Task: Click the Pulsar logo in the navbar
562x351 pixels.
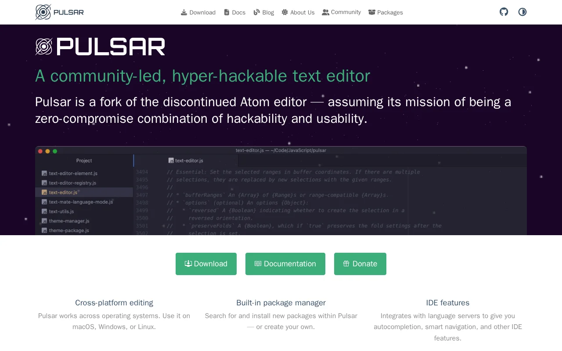Action: pos(60,12)
